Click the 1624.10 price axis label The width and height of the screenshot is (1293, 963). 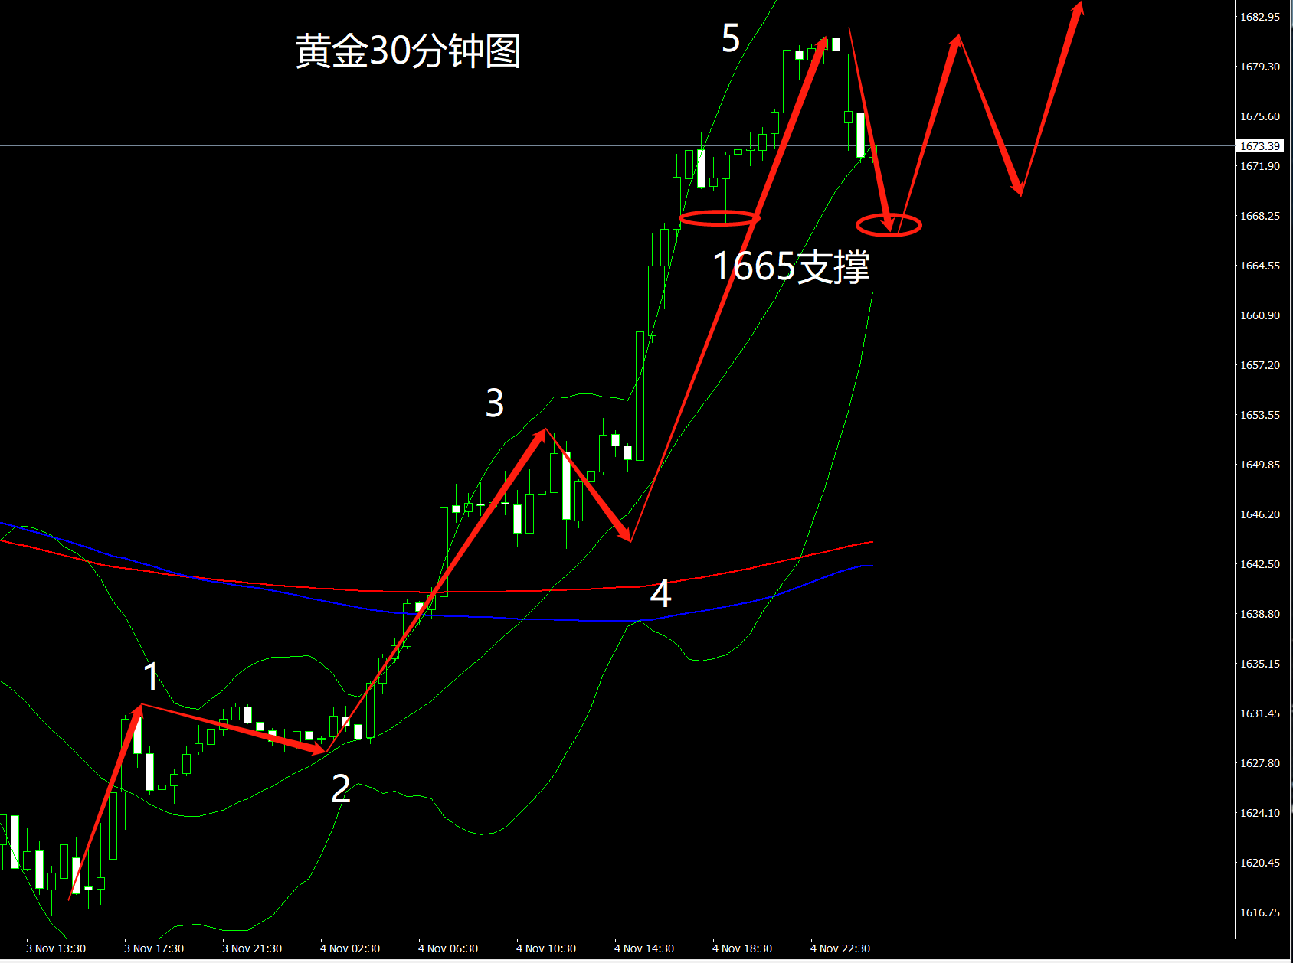tap(1260, 813)
